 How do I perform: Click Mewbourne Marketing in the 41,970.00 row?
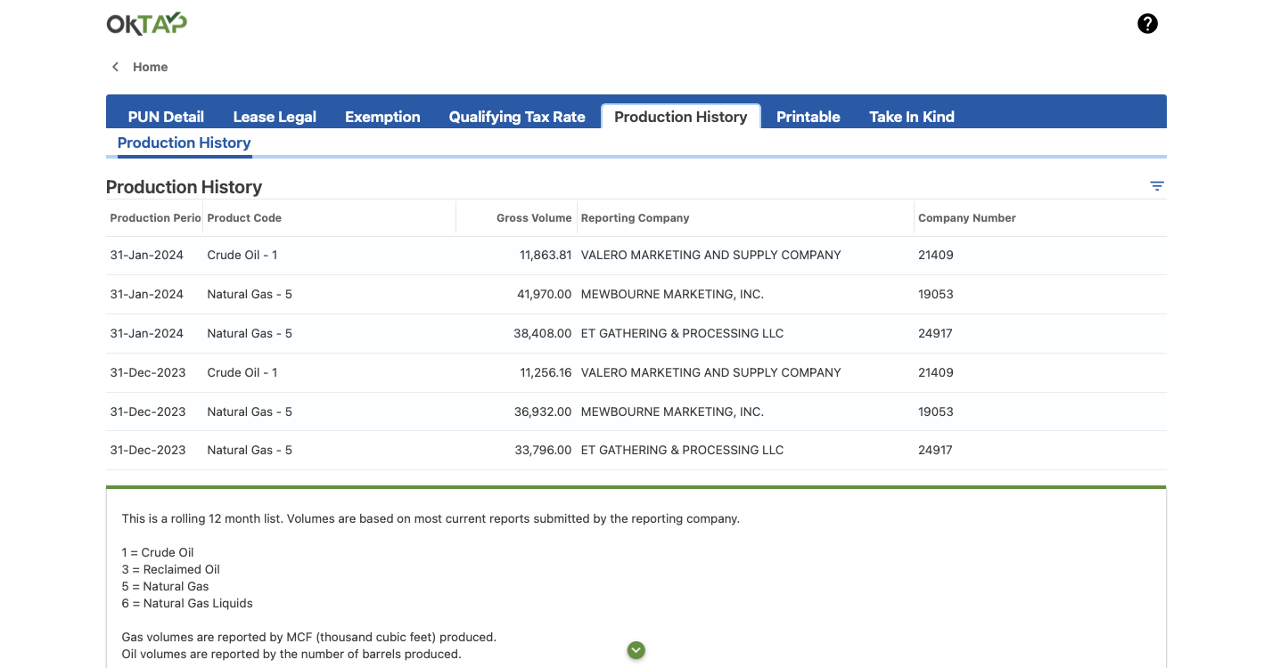click(x=672, y=294)
